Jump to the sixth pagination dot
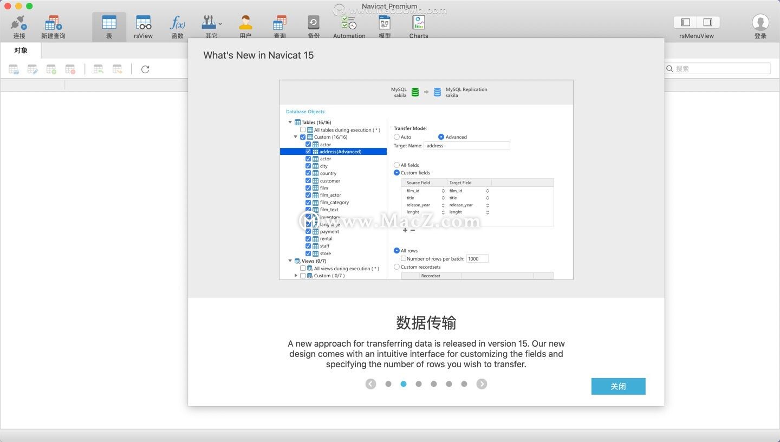780x442 pixels. [x=464, y=384]
